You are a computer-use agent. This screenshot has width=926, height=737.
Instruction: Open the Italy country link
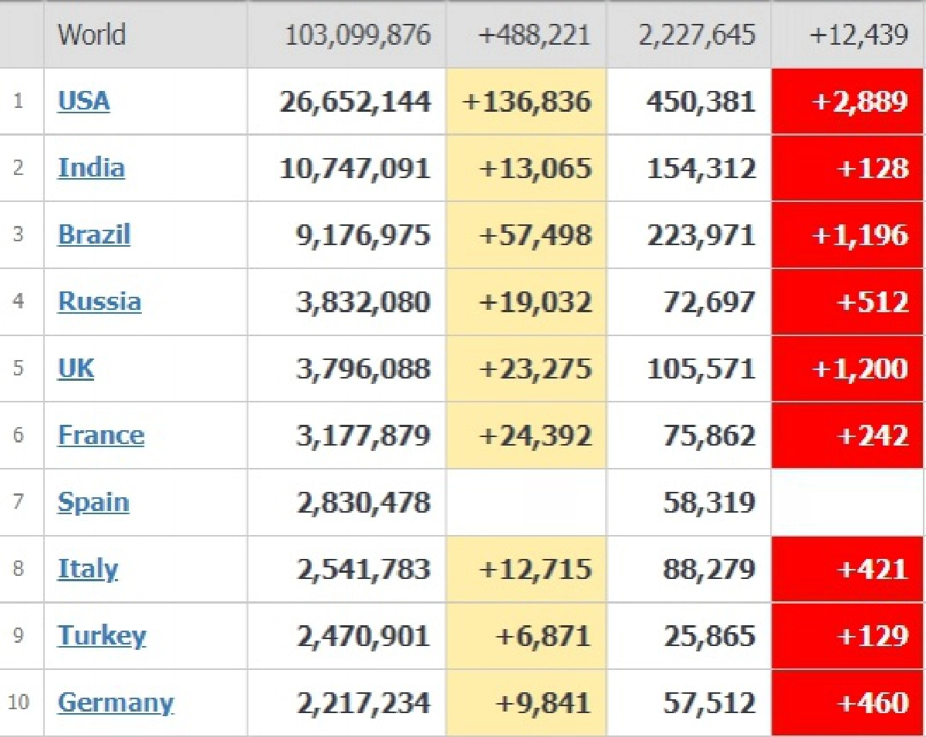click(x=88, y=570)
